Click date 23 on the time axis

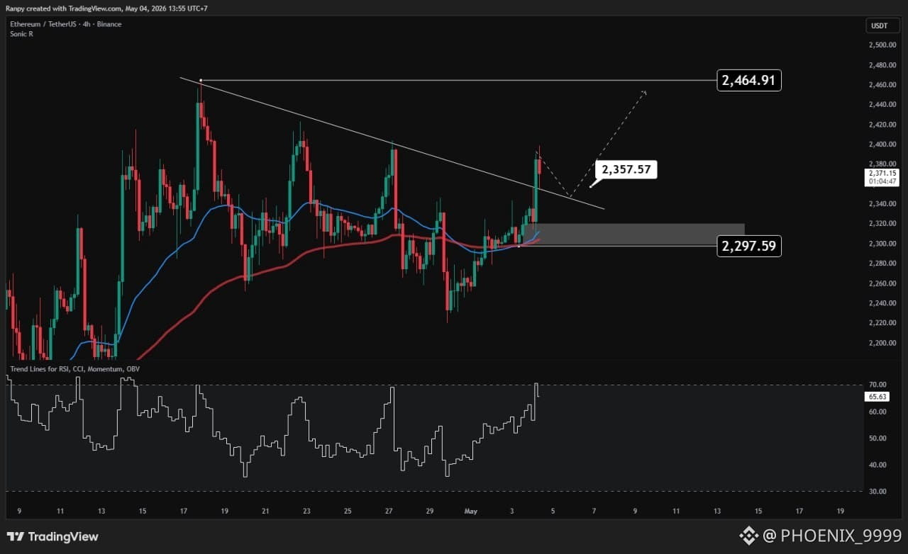pos(306,510)
